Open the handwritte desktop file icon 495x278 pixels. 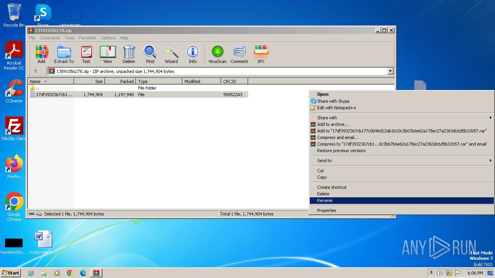(14, 246)
